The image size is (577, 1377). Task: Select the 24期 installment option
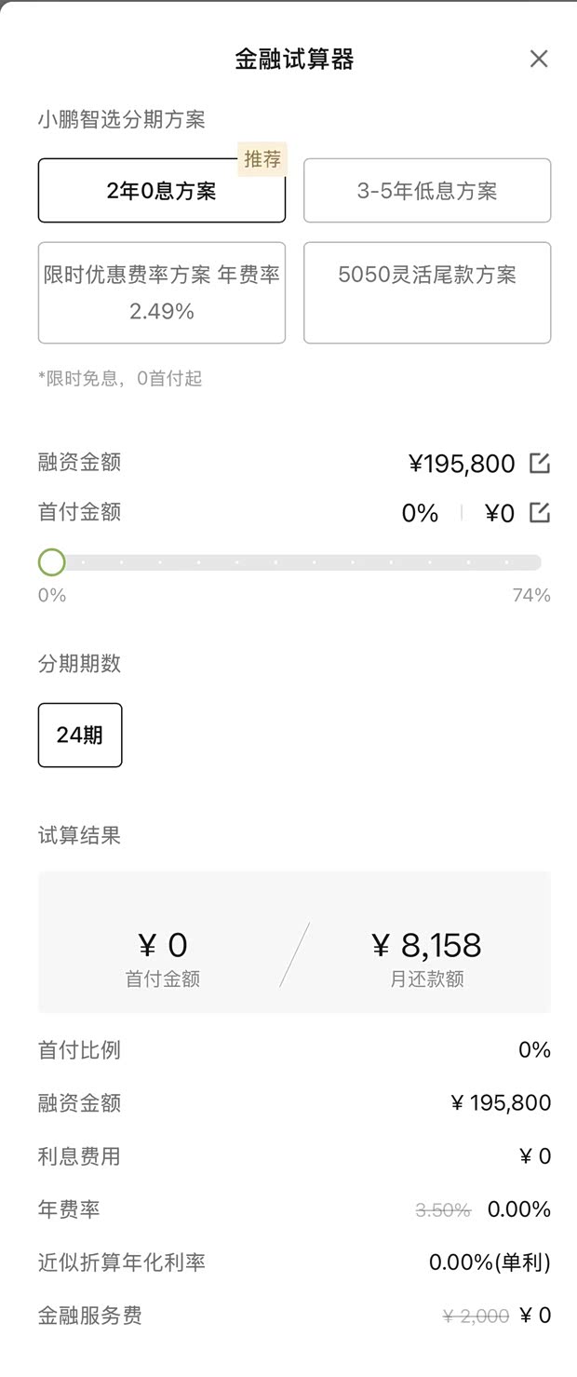(79, 735)
